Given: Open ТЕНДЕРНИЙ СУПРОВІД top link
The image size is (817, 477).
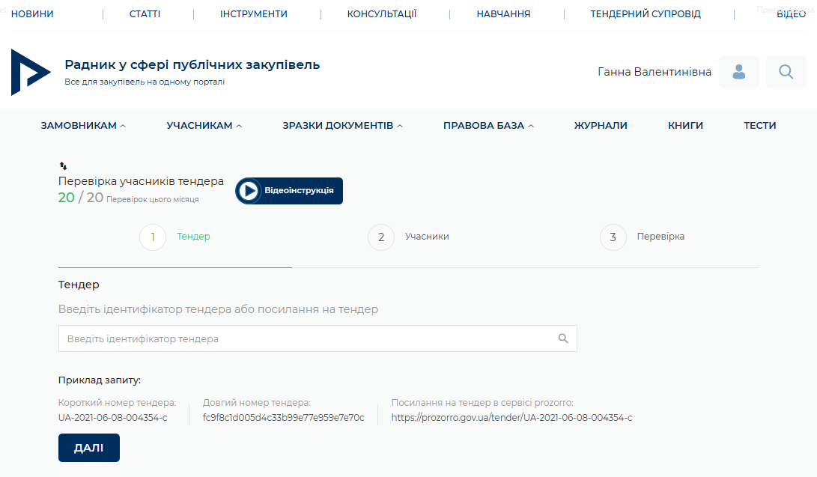Looking at the screenshot, I should pyautogui.click(x=646, y=14).
